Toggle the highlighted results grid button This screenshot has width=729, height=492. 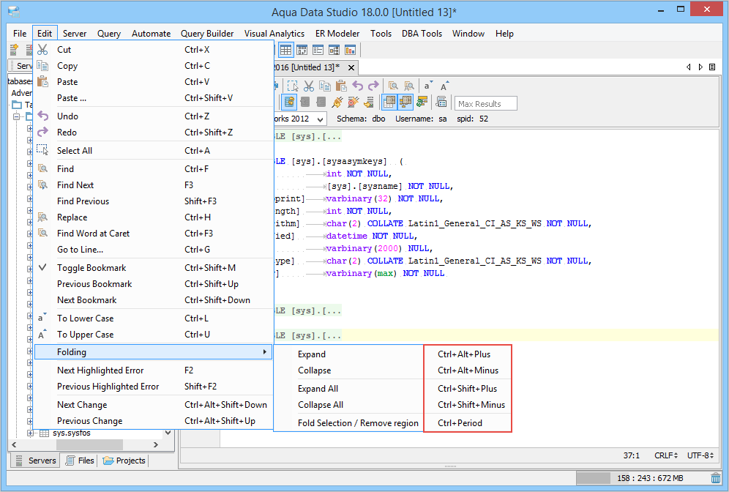389,102
